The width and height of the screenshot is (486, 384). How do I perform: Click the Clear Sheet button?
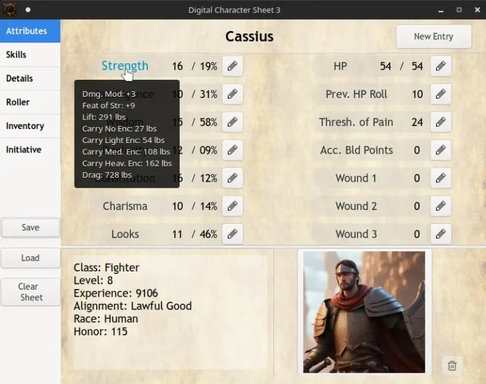pyautogui.click(x=30, y=292)
